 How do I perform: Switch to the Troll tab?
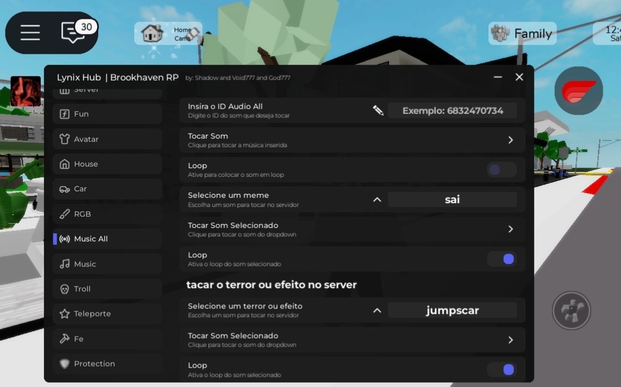pyautogui.click(x=107, y=289)
